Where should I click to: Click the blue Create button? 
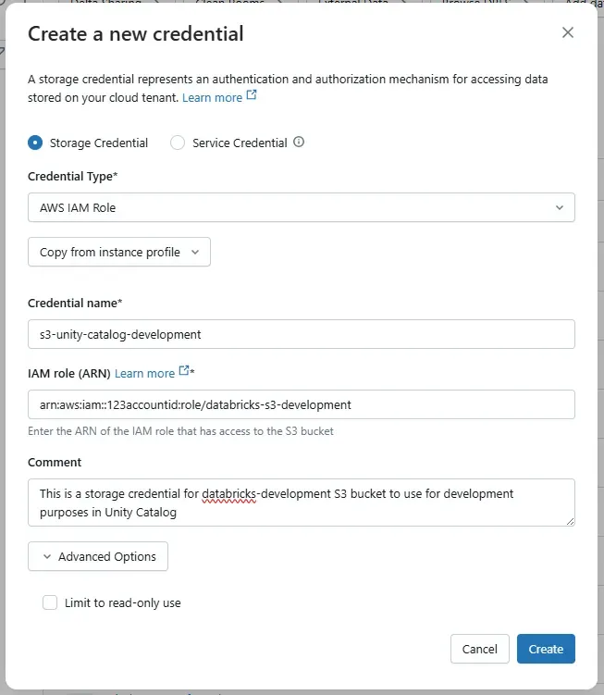pos(546,649)
